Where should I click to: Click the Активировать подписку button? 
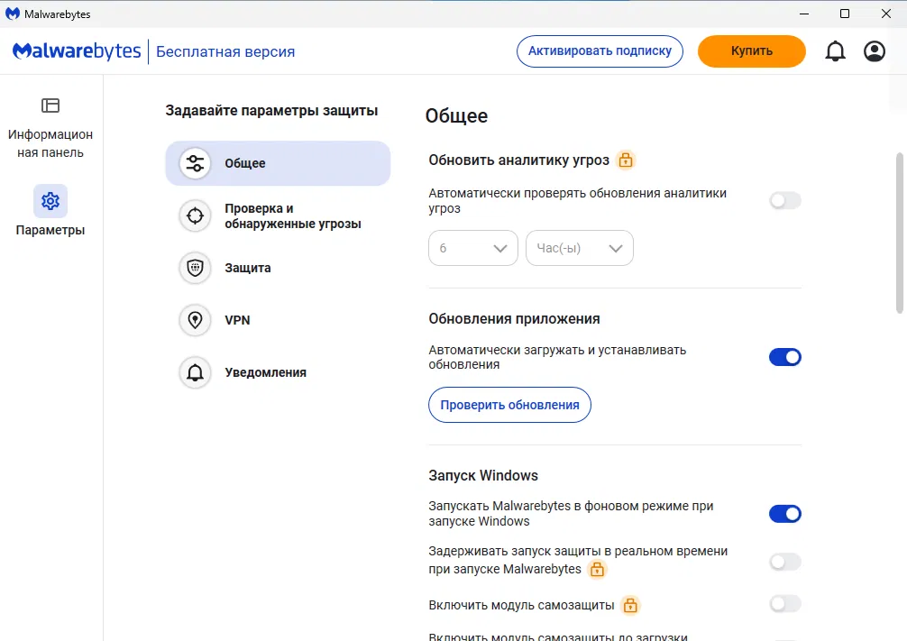(x=600, y=50)
